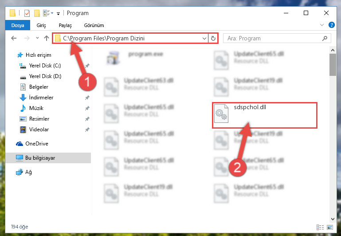Click the Properties checkmark icon in title bar

[x=27, y=13]
